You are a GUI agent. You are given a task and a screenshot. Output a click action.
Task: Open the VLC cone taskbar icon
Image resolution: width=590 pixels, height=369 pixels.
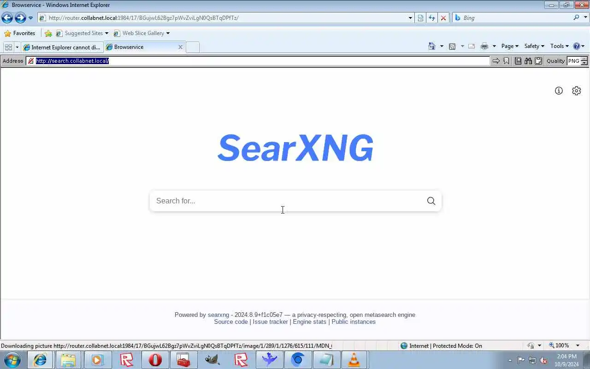point(354,360)
